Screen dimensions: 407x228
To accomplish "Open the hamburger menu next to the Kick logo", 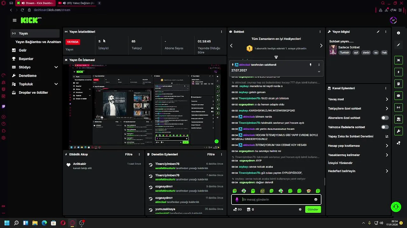I will click(15, 20).
